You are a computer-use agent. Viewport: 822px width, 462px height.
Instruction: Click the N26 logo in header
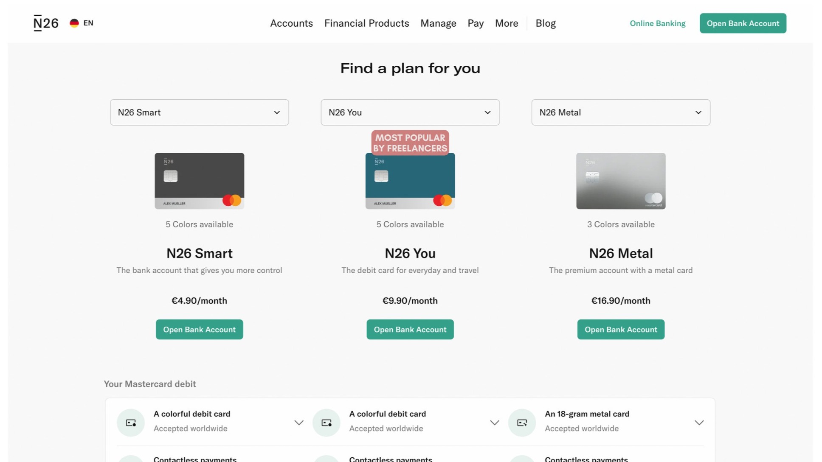click(x=46, y=23)
